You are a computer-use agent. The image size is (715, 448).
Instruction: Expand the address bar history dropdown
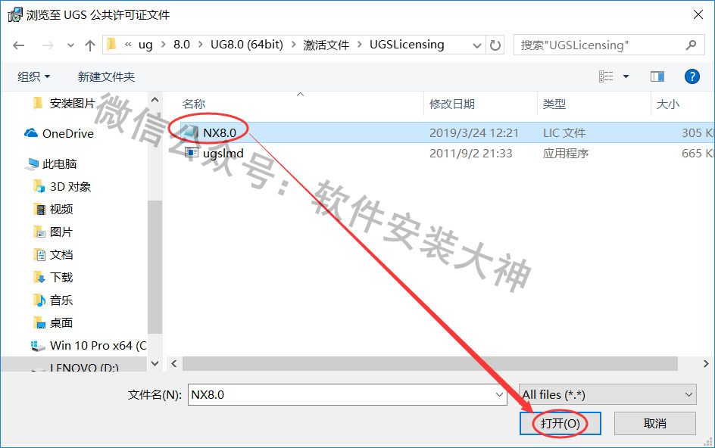[x=477, y=45]
